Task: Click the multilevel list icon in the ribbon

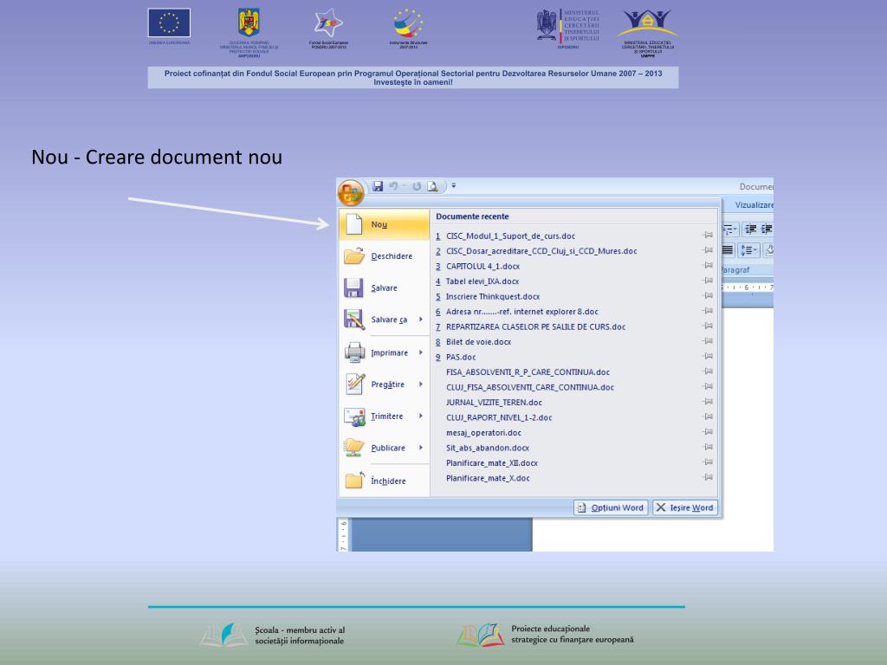Action: click(729, 229)
